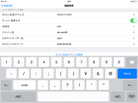Clear the 共有名 field value
Viewport: 138px width, 103px height.
coord(134,26)
